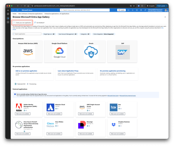174x146 pixels.
Task: Click the Incognito indicator in browser toolbar
Action: (151, 6)
